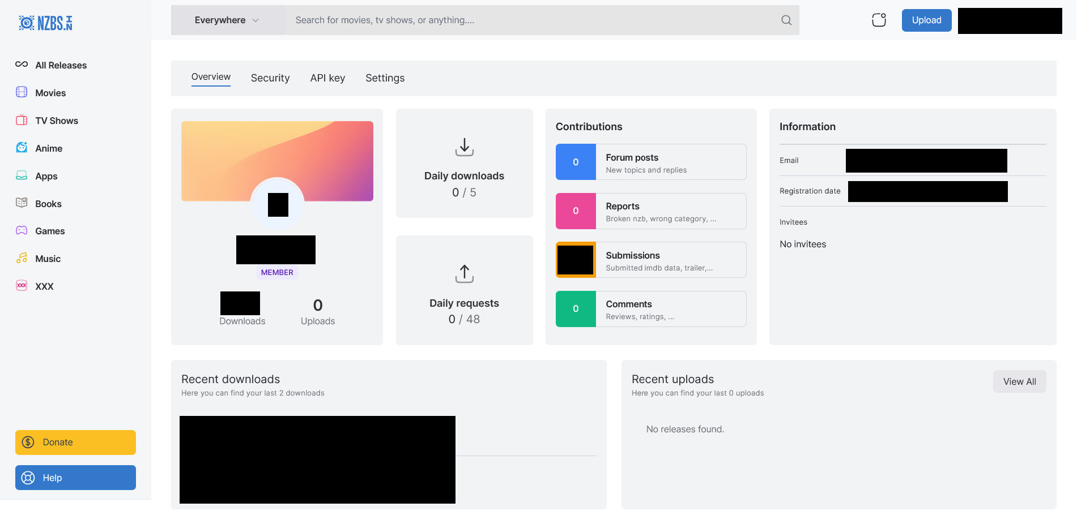Click the Recent uploads heading
The image size is (1077, 524).
672,379
